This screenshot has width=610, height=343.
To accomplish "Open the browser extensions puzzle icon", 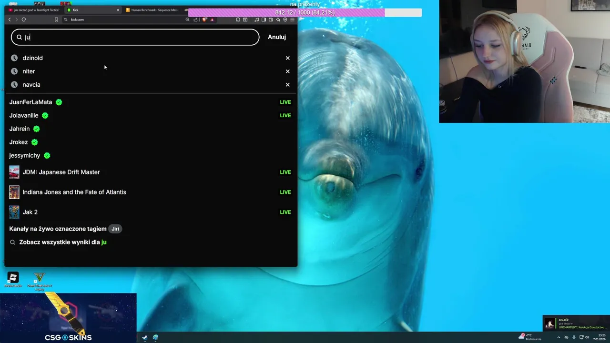I will [x=238, y=20].
